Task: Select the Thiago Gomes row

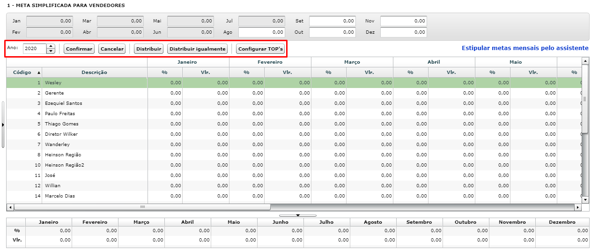Action: (x=294, y=124)
